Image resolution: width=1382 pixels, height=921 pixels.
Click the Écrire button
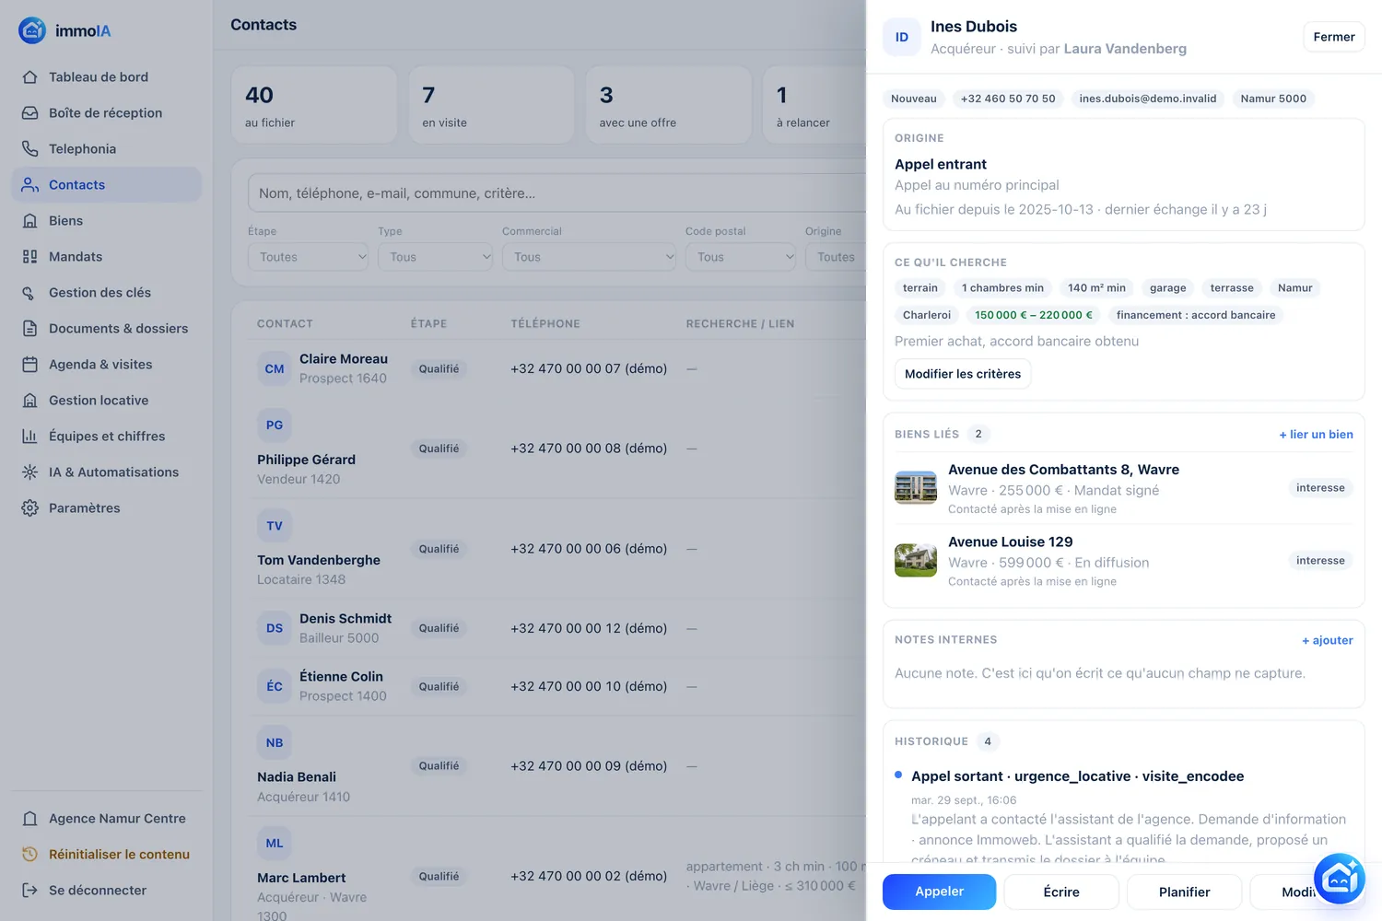click(x=1061, y=892)
